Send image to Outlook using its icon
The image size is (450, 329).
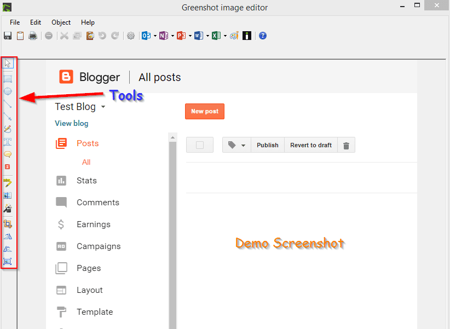(146, 36)
